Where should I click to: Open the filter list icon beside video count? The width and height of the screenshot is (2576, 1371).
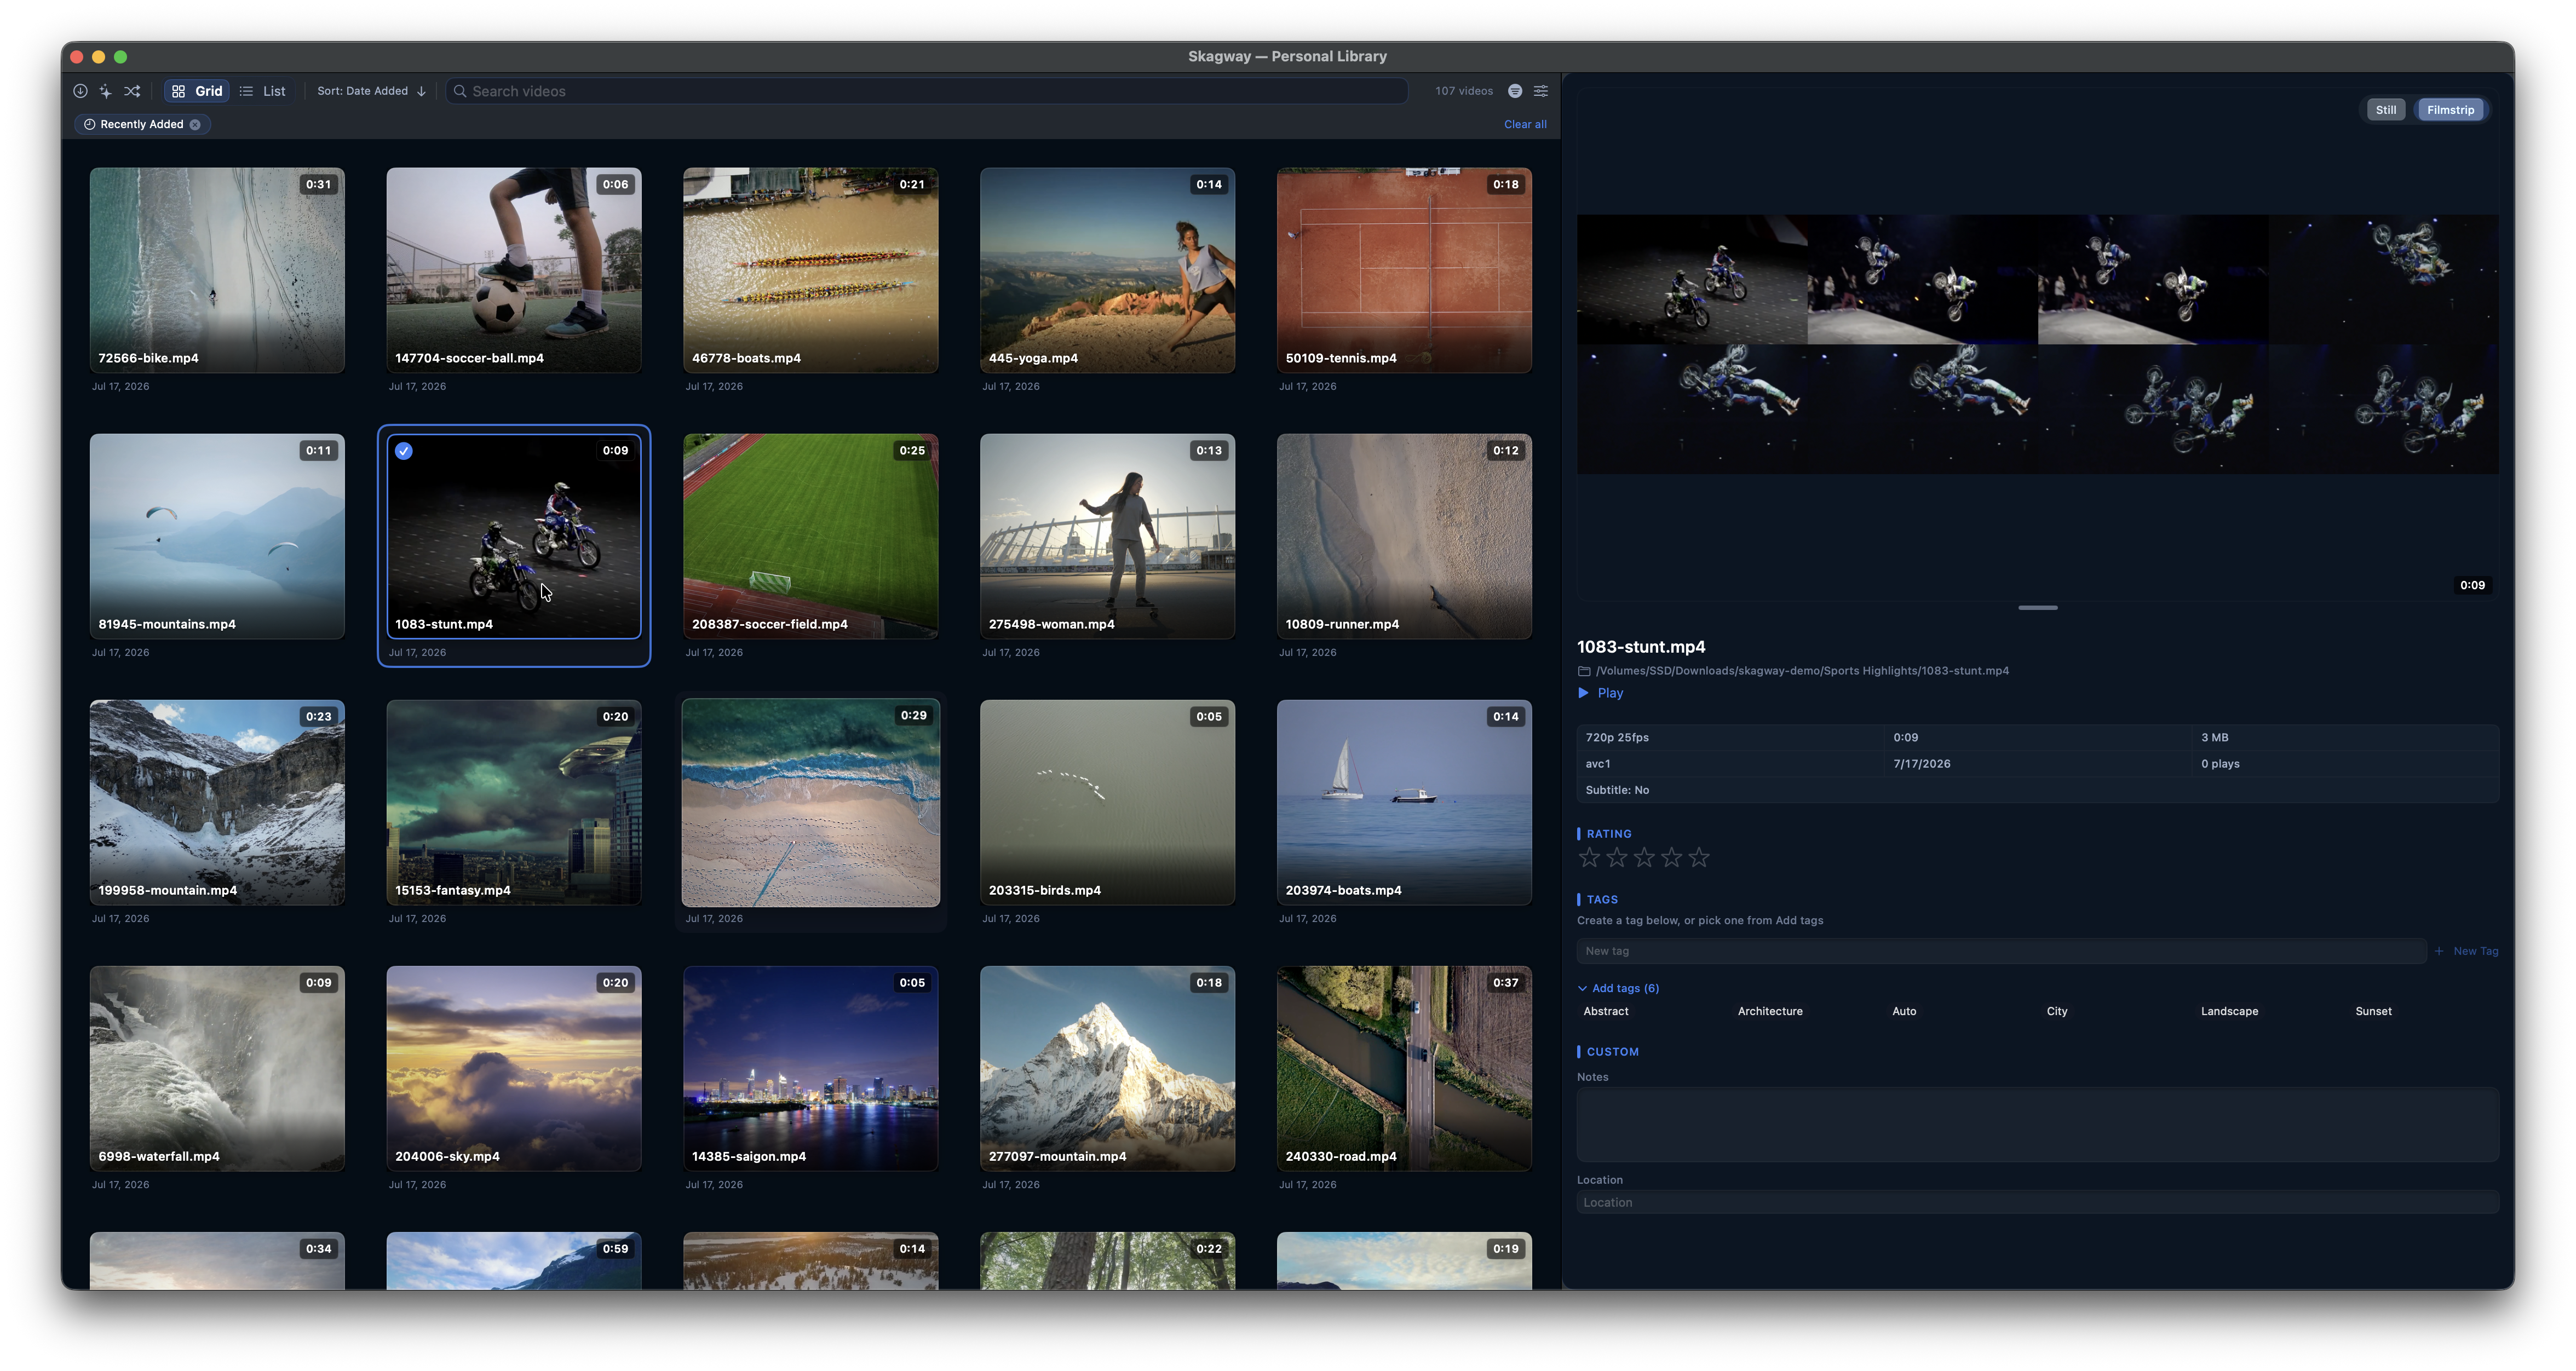[1515, 91]
